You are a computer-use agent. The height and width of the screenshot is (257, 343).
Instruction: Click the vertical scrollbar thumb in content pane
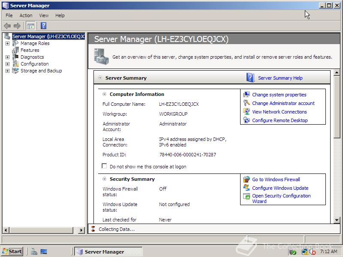337,107
